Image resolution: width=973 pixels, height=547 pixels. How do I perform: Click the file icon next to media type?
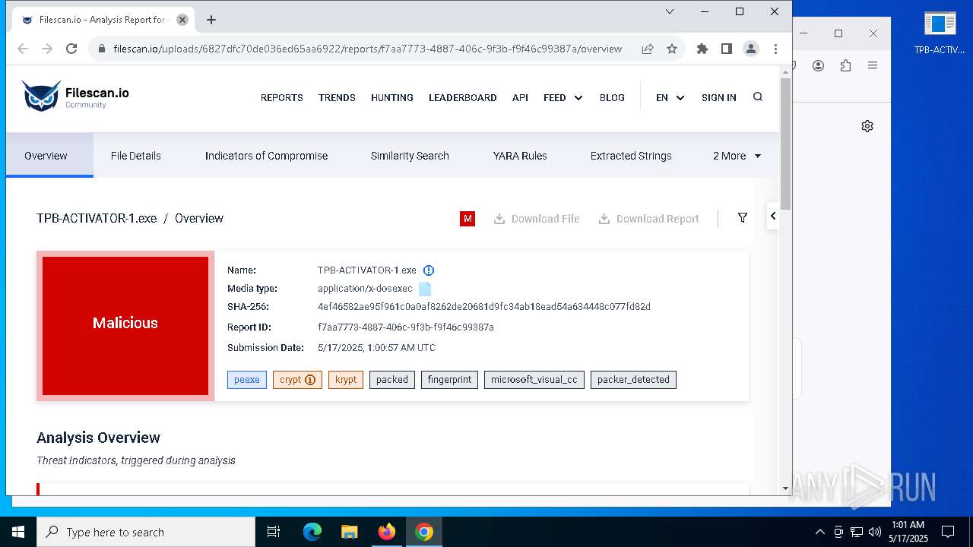pos(425,289)
